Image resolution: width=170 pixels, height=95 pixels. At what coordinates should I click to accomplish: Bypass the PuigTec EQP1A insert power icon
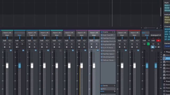coord(102,45)
